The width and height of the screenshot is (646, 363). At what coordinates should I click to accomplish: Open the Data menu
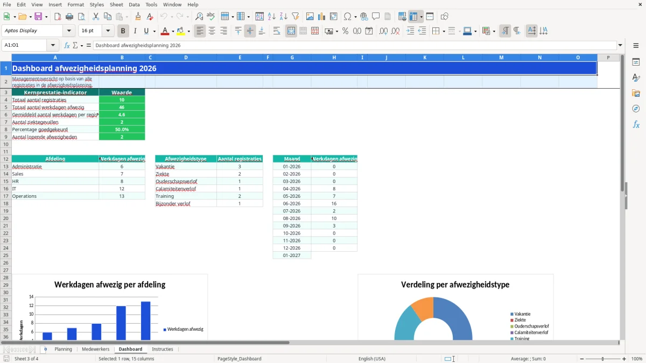point(134,4)
